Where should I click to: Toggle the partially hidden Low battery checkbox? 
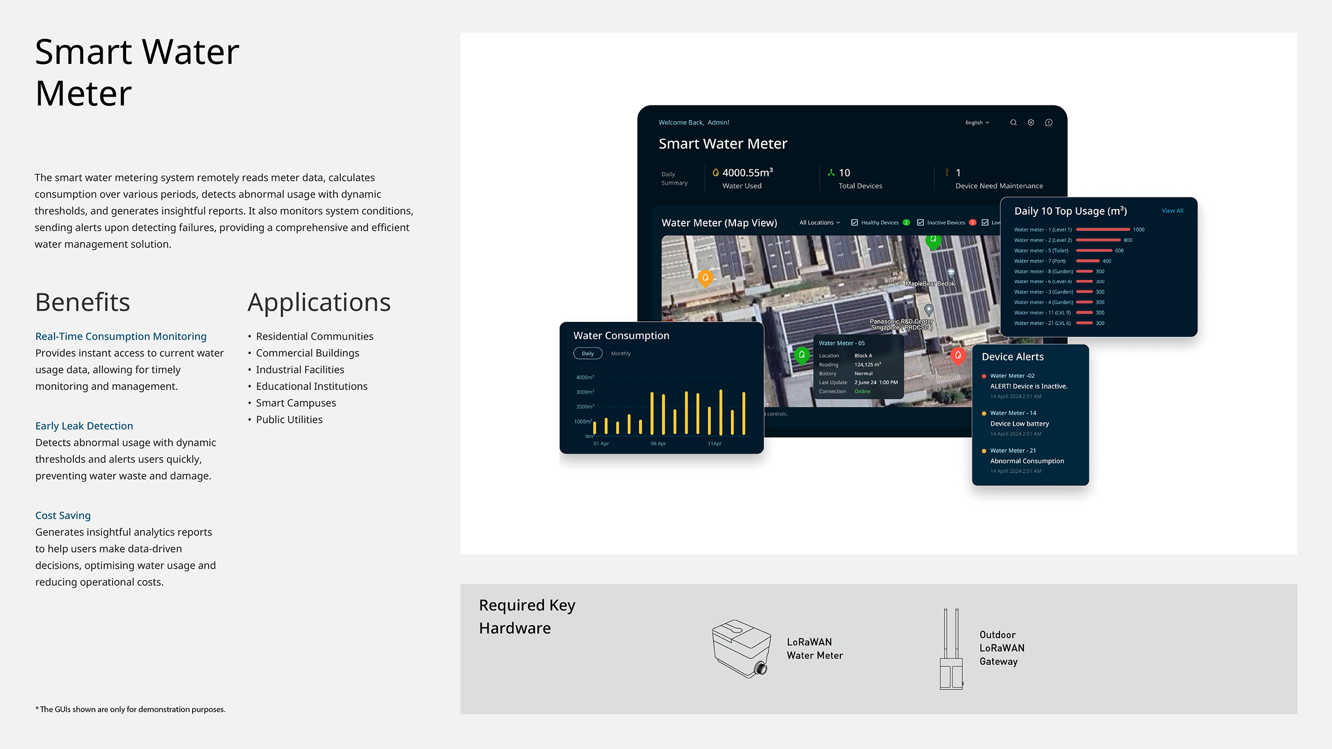coord(985,222)
